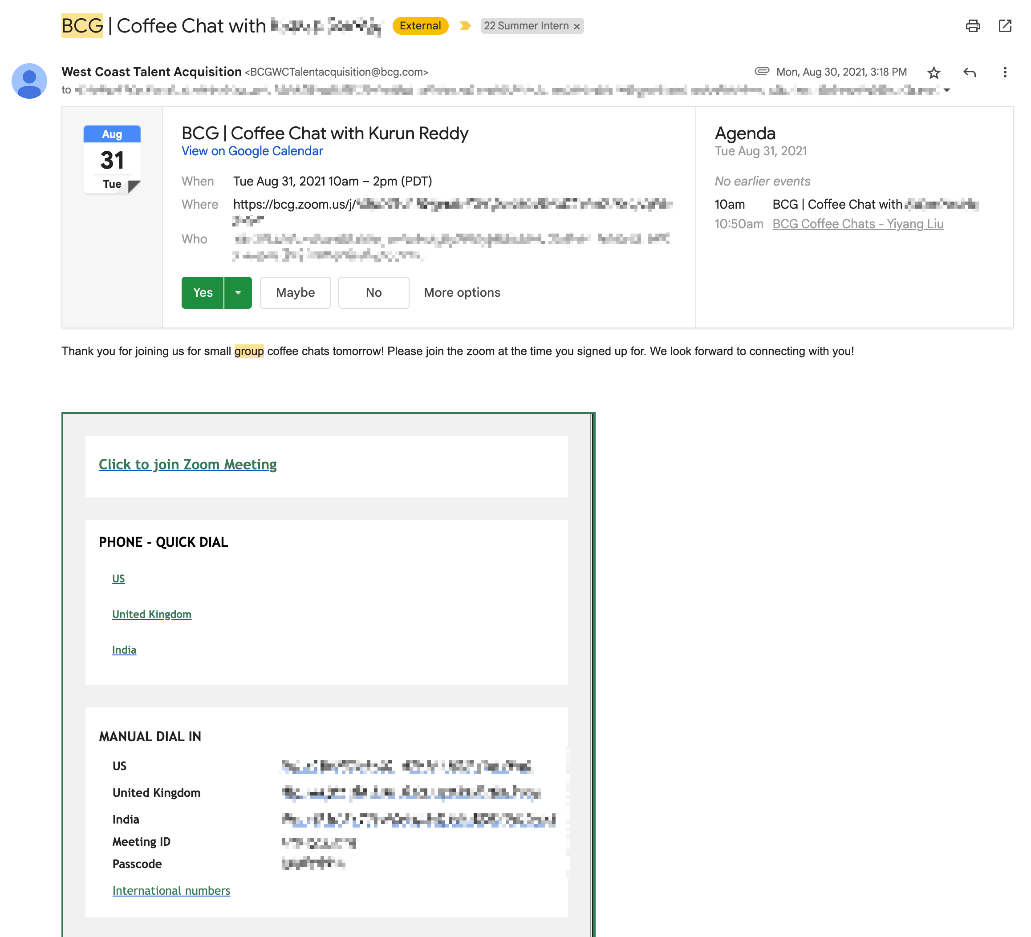
Task: Click to join Zoom Meeting link
Action: (188, 464)
